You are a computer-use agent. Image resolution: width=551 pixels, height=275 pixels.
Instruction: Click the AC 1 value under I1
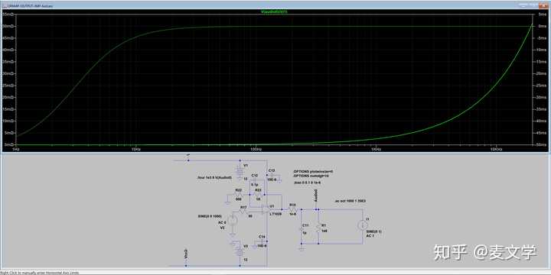coord(370,236)
